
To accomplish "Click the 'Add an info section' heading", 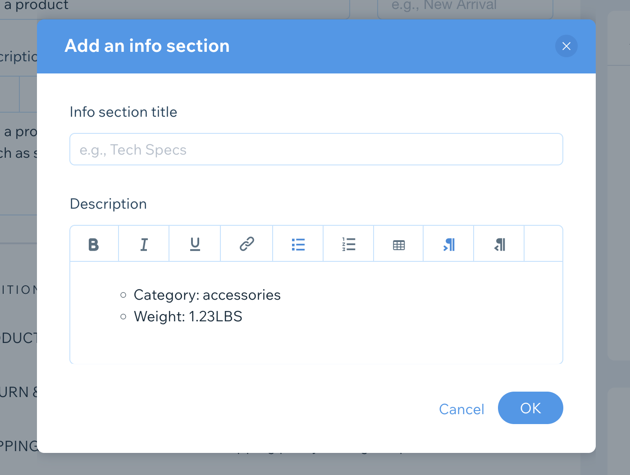I will pyautogui.click(x=147, y=46).
